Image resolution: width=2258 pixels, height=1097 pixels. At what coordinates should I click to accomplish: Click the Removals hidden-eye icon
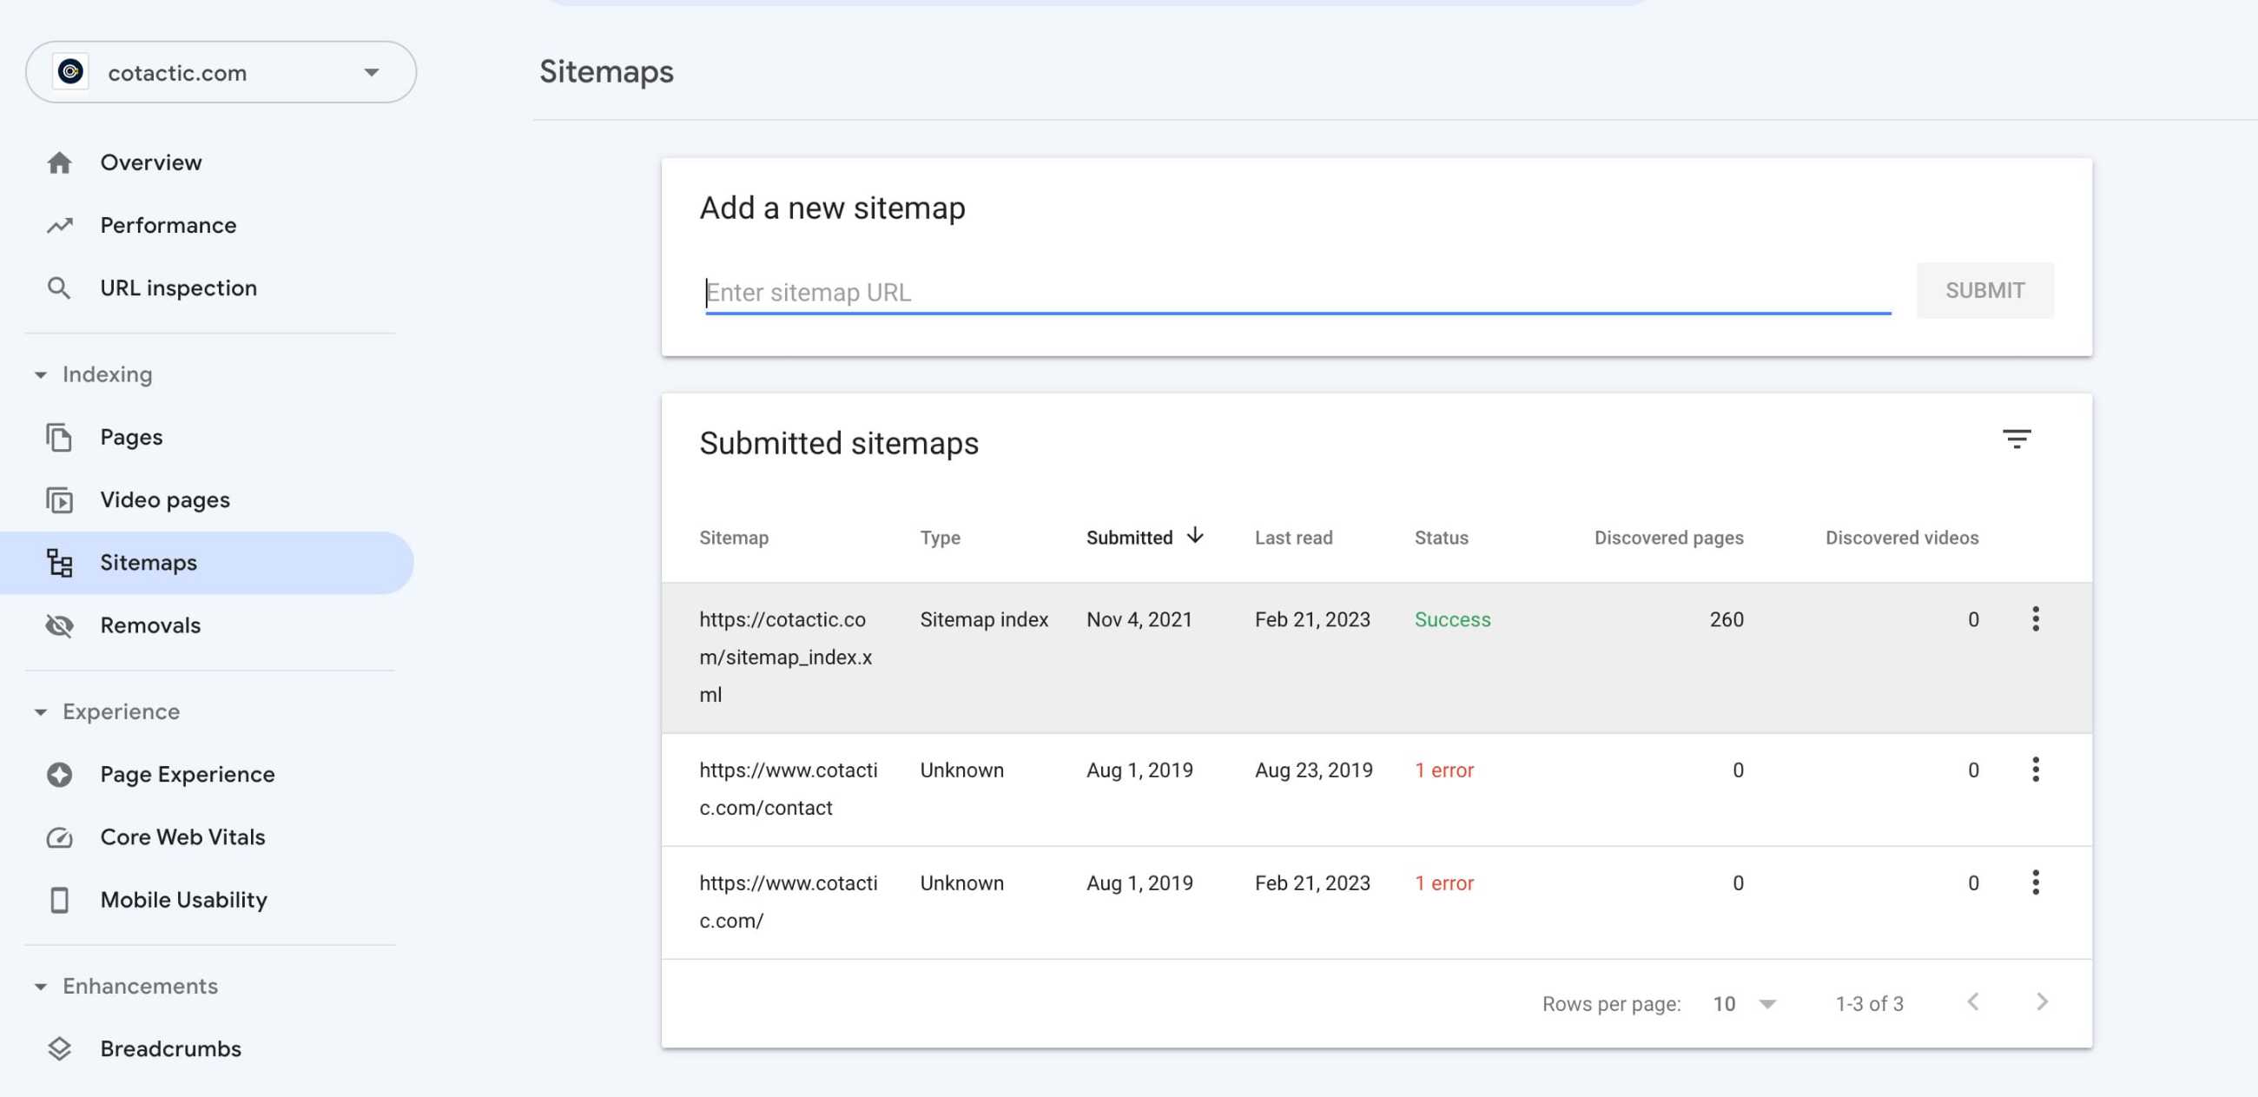point(60,625)
